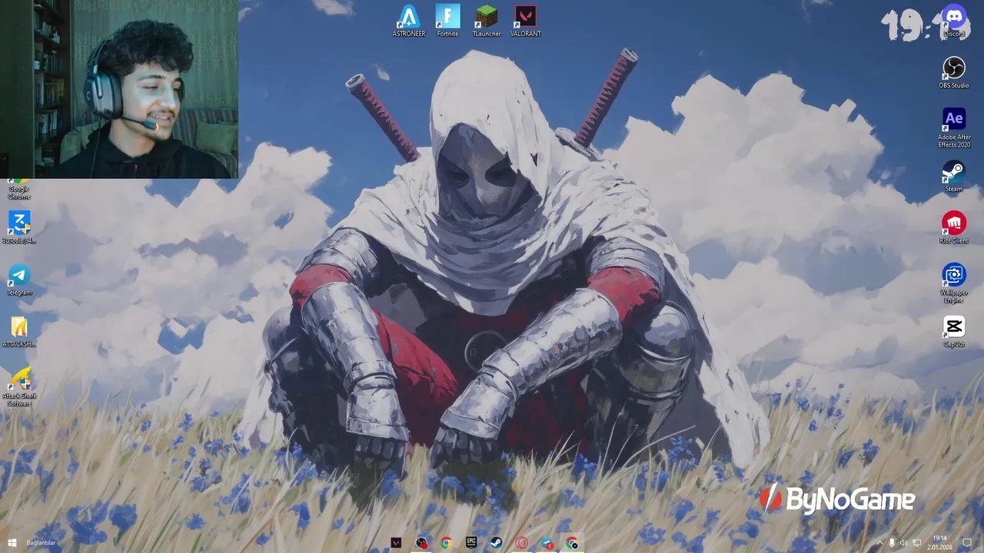Select the TLauncher Minecraft shortcut
The width and height of the screenshot is (984, 553).
487,21
